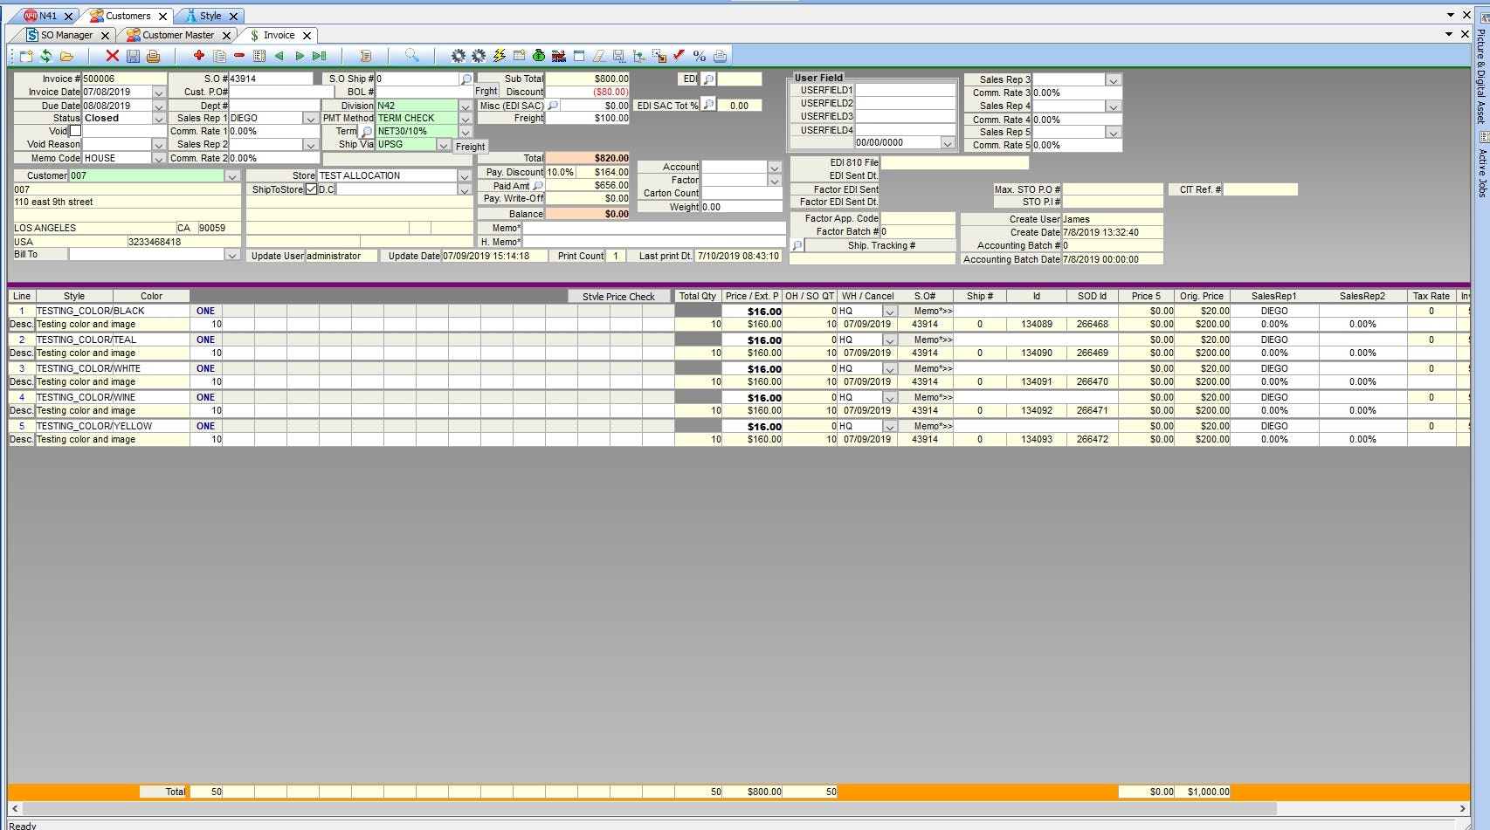Open the Ship Via UPSG dropdown

coord(444,145)
